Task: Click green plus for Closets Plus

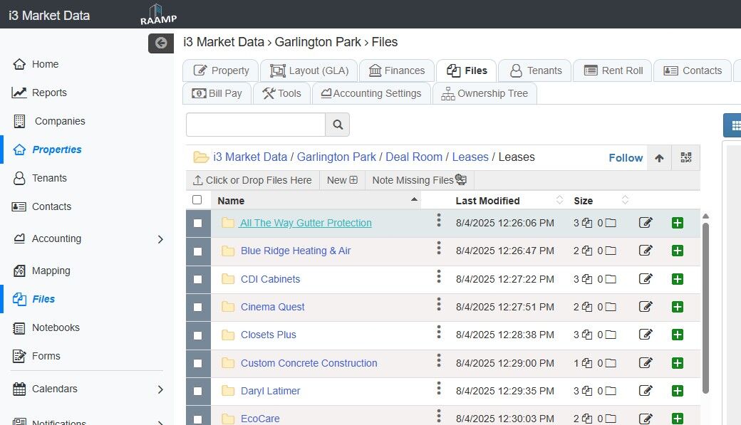Action: [x=677, y=335]
